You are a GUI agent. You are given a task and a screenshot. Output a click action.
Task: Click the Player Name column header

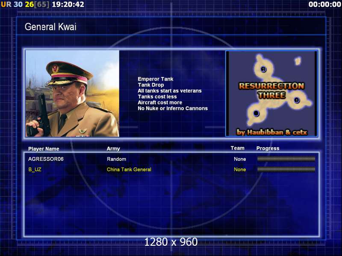click(44, 149)
